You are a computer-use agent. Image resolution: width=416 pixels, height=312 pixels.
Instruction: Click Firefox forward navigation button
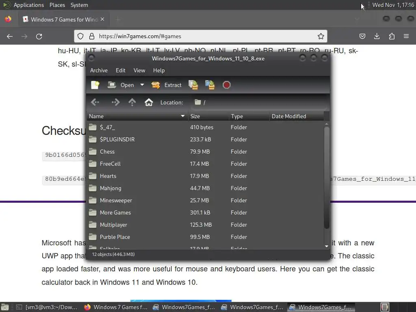click(24, 36)
